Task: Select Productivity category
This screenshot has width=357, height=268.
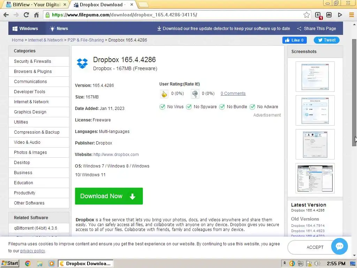Action: click(39, 193)
